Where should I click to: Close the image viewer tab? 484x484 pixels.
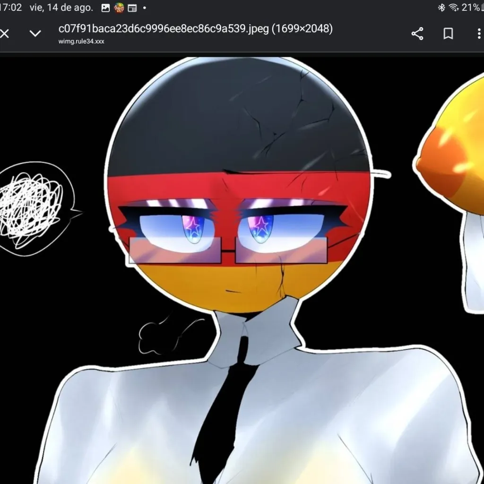tap(4, 34)
